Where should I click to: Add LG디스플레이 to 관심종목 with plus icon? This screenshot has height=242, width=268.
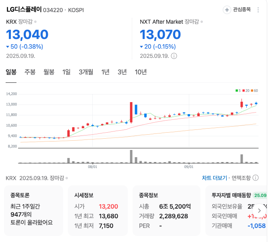tap(227, 10)
